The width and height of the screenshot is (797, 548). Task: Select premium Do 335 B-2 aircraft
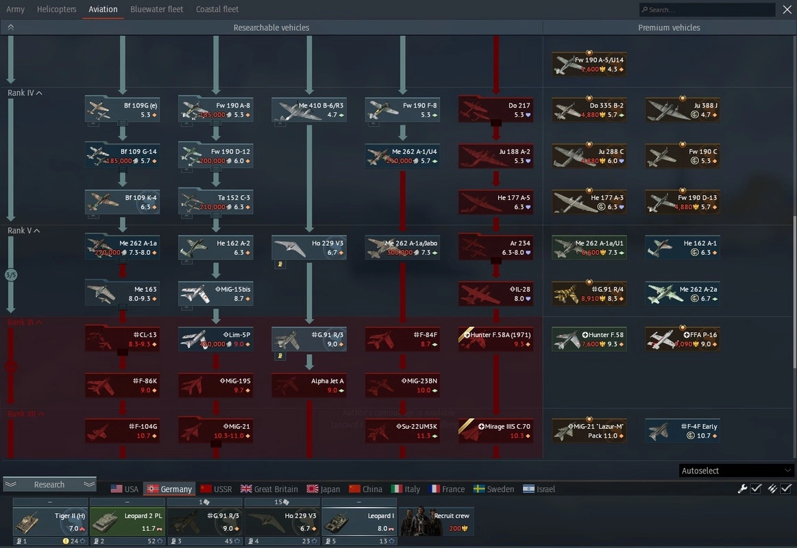coord(589,110)
